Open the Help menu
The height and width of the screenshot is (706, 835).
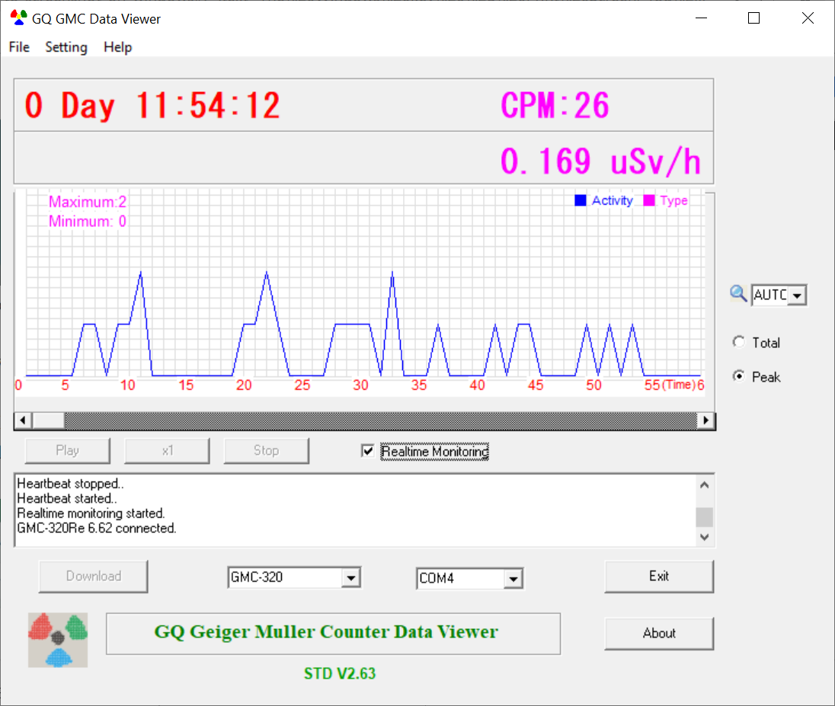pos(117,47)
